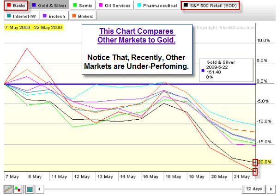The height and width of the screenshot is (195, 277).
Task: Toggle the Gold & Silver series tab
Action: pos(48,6)
